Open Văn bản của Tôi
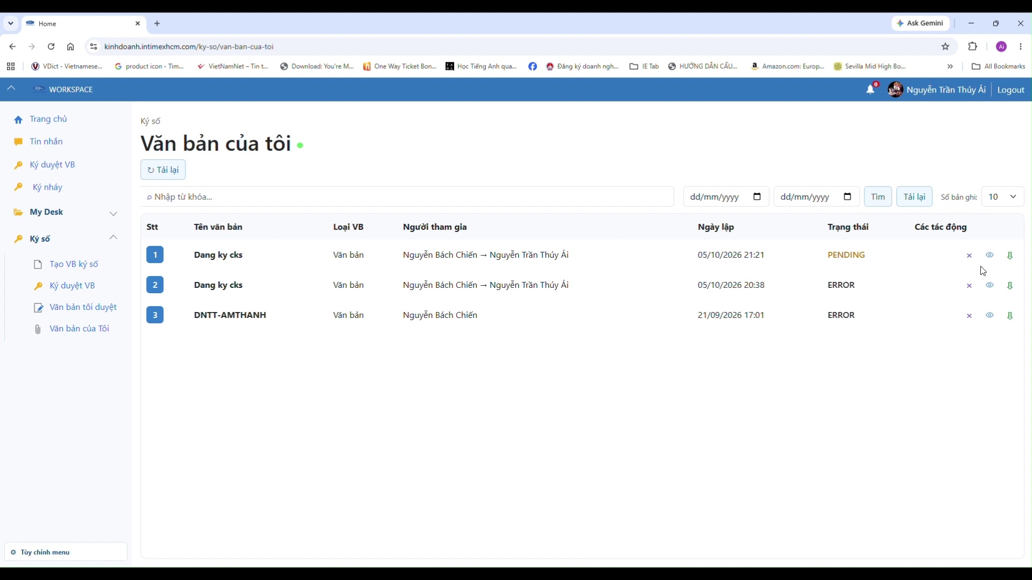 click(x=79, y=329)
